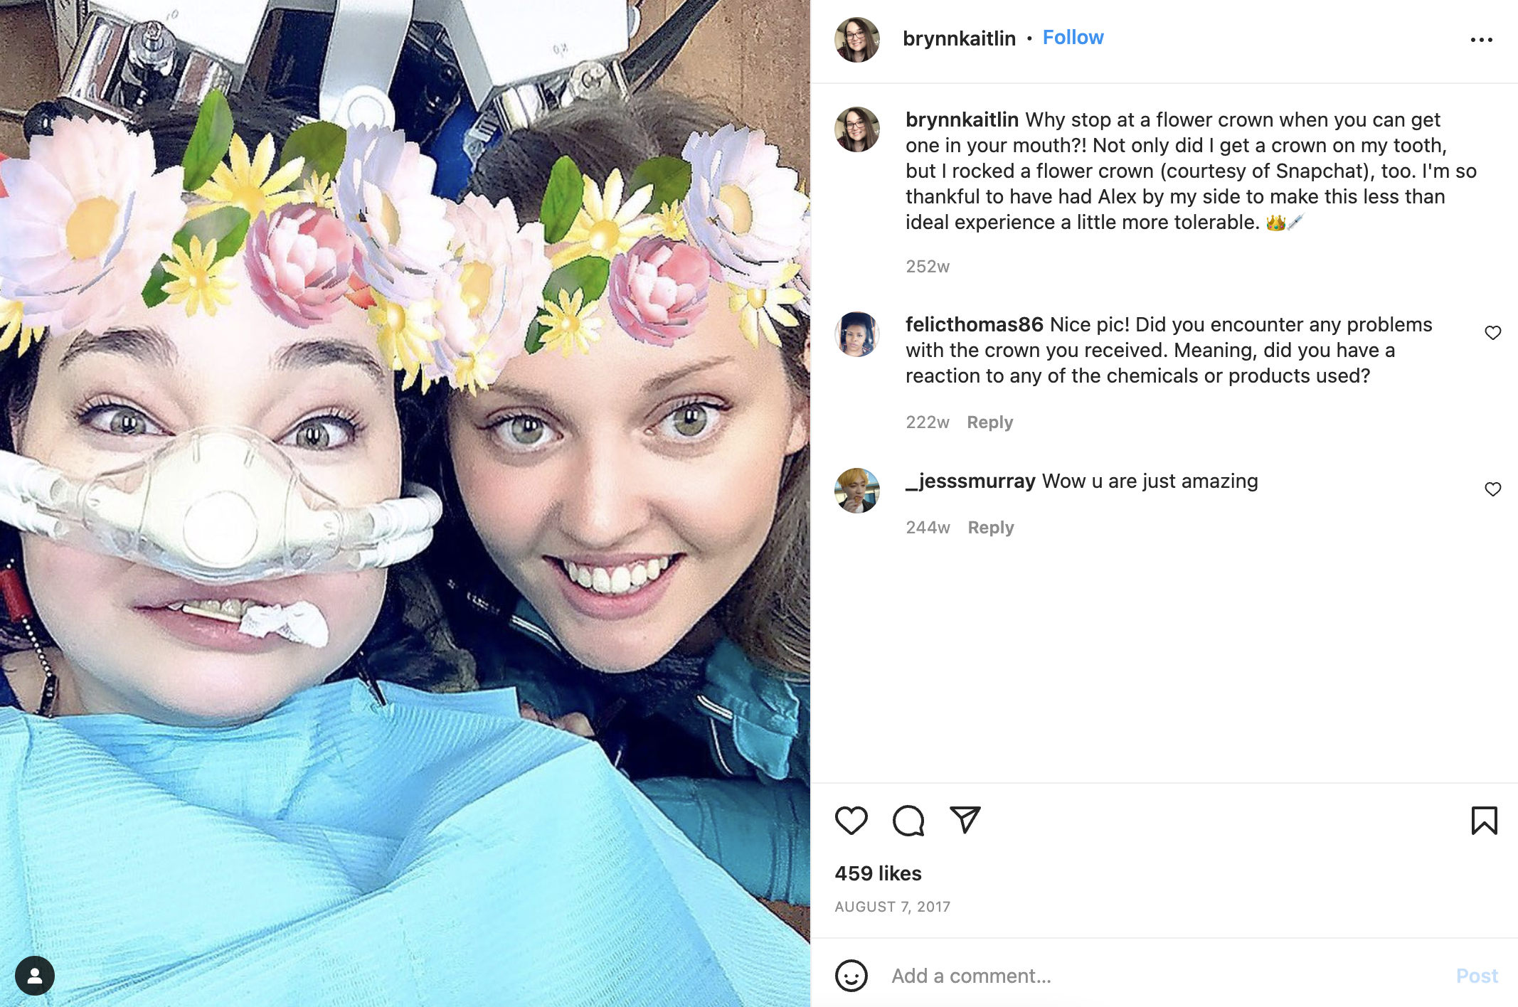Reply to felicthomas86's comment
Viewport: 1518px width, 1007px height.
pos(989,422)
